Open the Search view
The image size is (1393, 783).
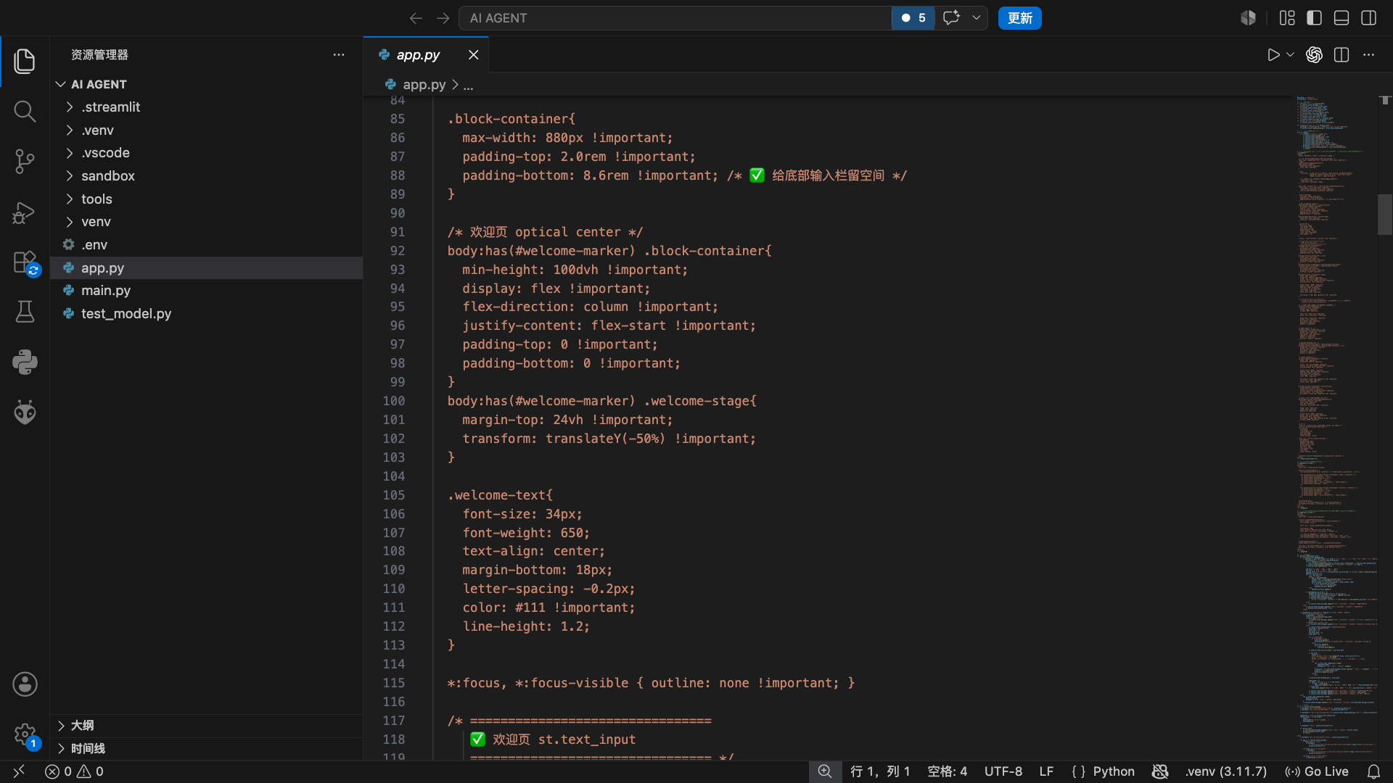25,111
